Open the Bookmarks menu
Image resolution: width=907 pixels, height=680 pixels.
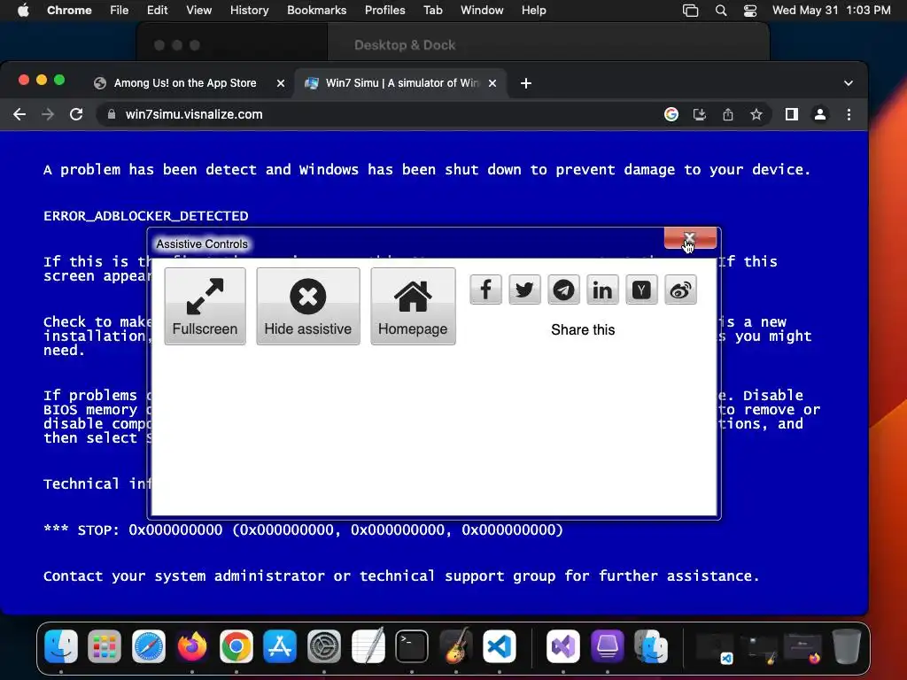tap(316, 11)
